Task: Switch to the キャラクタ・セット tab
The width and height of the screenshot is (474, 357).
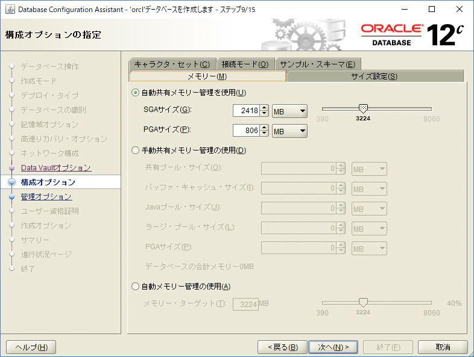Action: (172, 64)
